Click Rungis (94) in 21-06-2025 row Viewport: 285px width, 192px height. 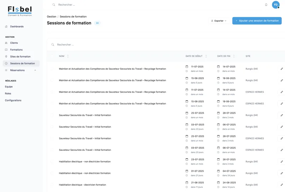tap(252, 185)
